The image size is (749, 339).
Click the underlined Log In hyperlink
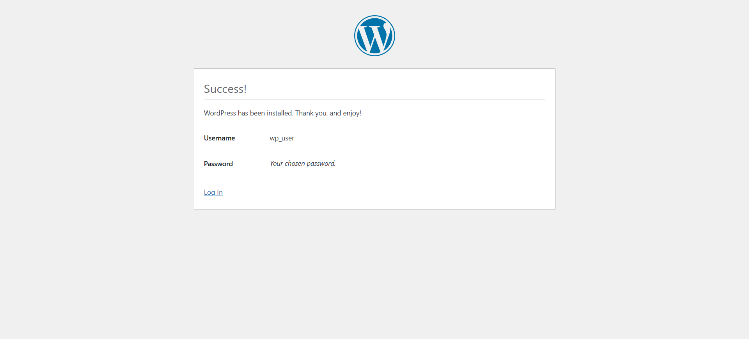(x=213, y=192)
